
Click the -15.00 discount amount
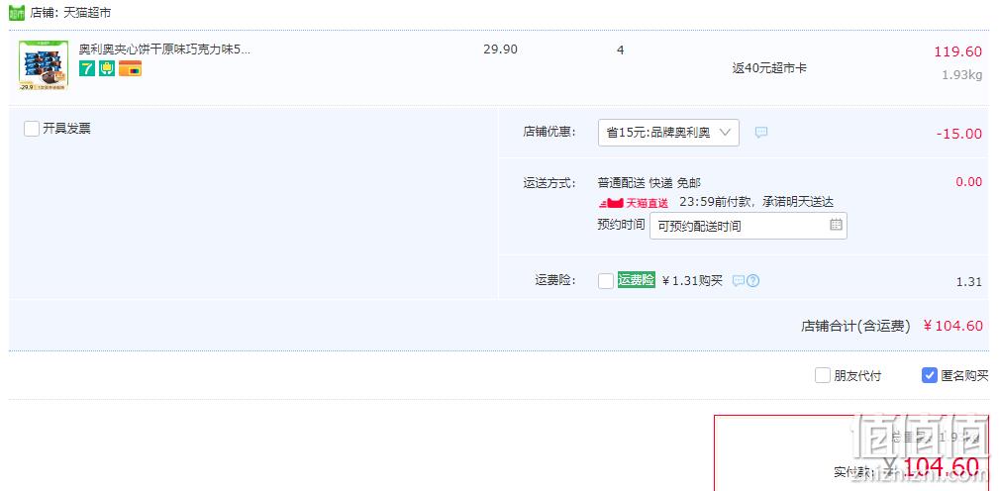[958, 134]
